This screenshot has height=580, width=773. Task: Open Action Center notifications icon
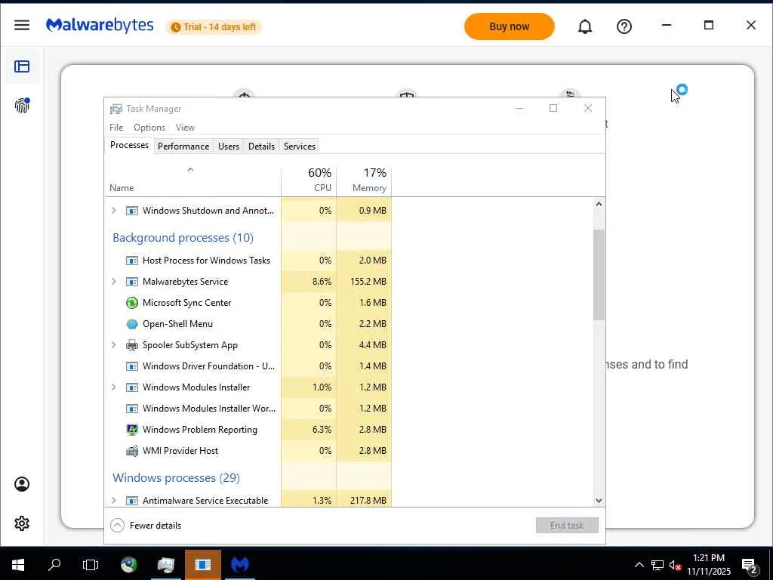coord(750,566)
